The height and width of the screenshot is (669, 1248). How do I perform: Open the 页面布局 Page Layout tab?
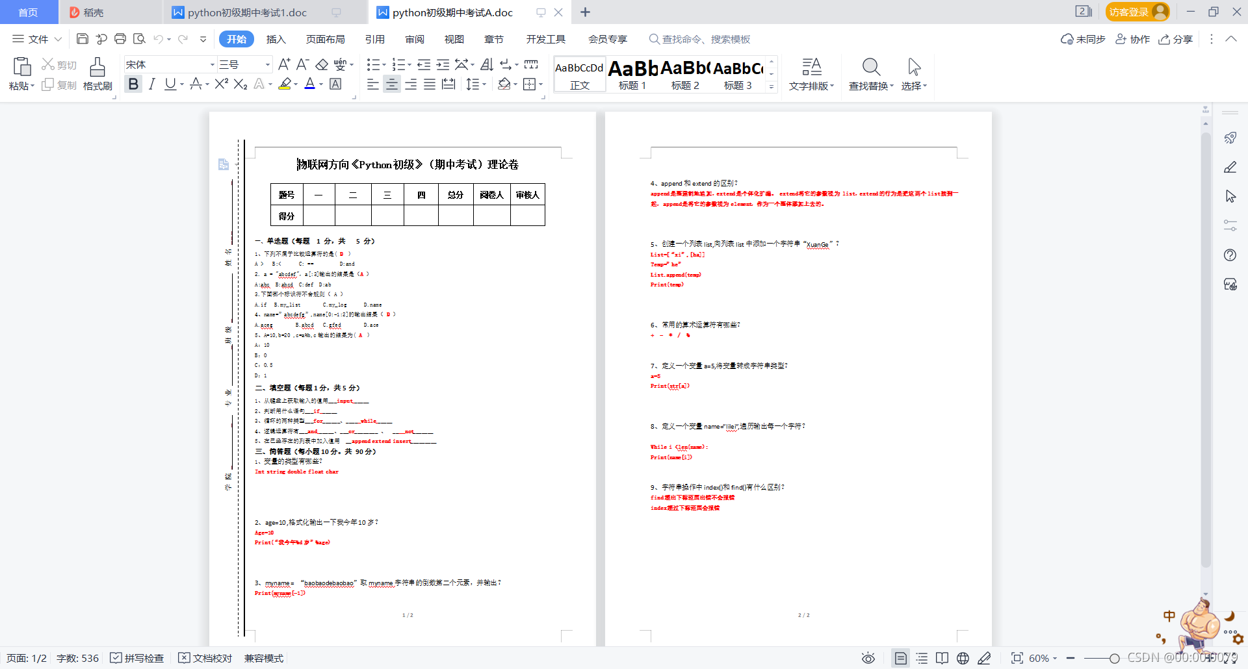point(326,39)
